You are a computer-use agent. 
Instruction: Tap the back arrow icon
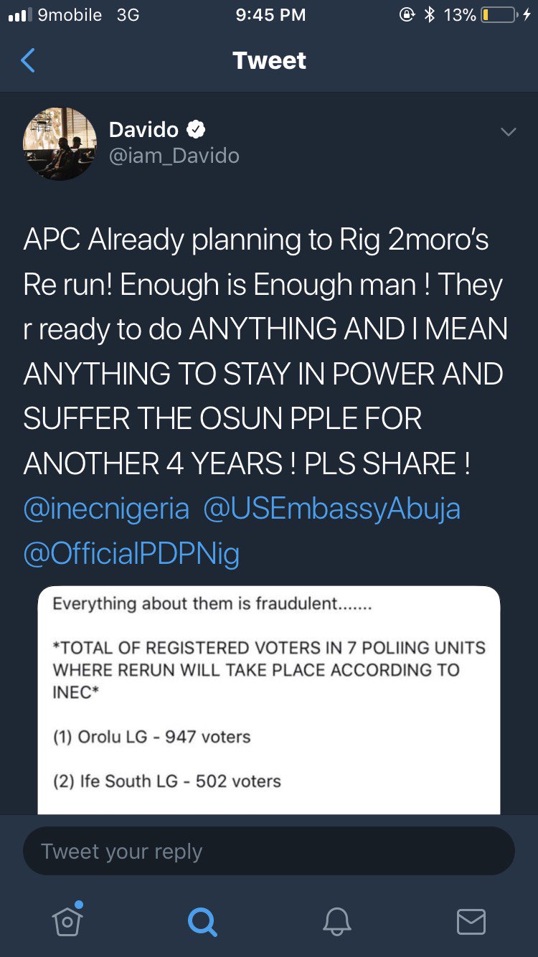coord(28,61)
